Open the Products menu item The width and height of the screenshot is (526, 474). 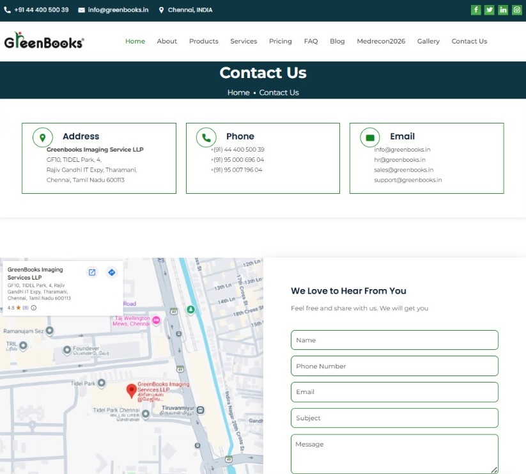203,42
